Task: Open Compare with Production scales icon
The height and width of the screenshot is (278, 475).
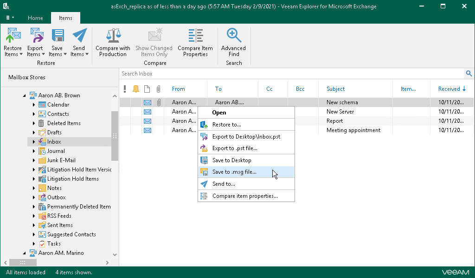Action: (x=113, y=36)
